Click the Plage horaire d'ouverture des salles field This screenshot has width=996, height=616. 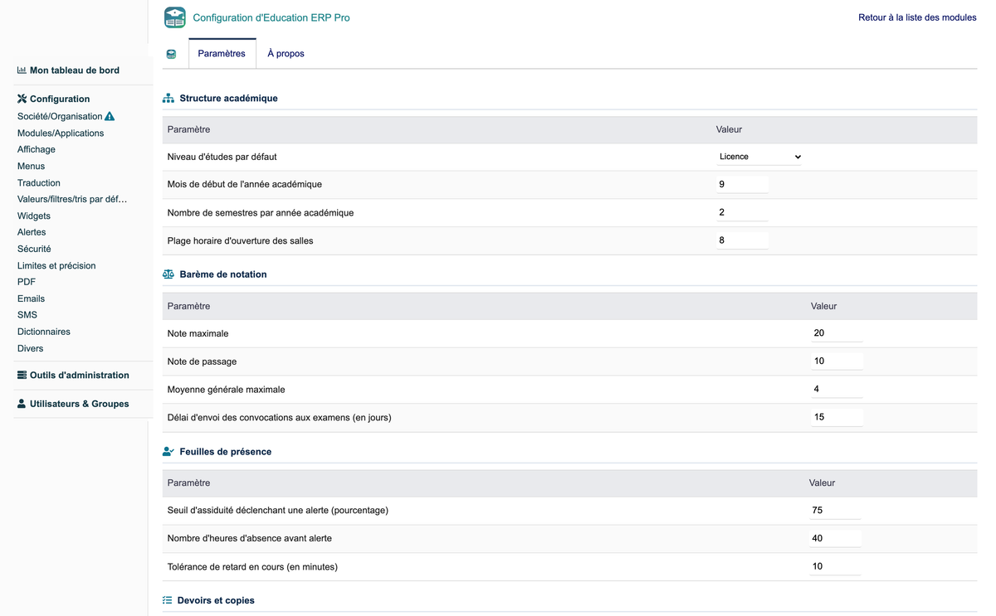point(742,240)
